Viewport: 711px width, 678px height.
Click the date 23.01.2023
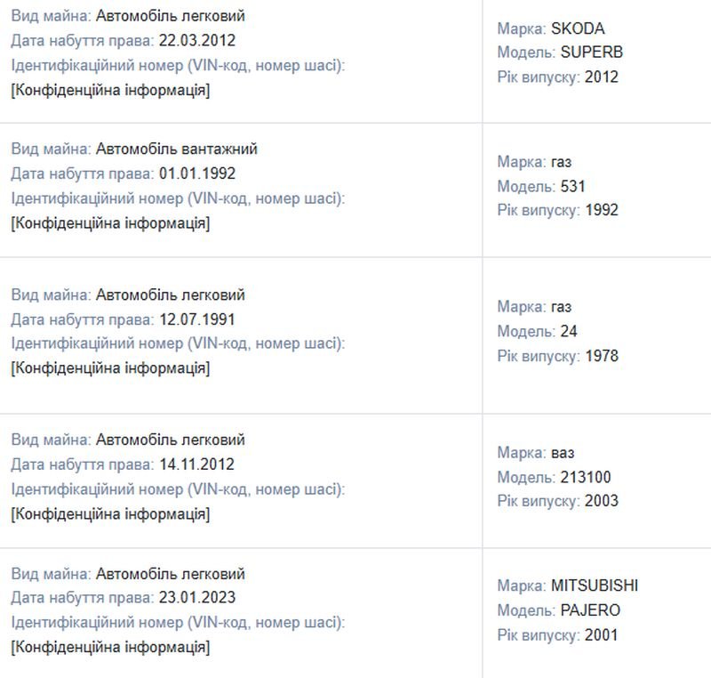197,597
